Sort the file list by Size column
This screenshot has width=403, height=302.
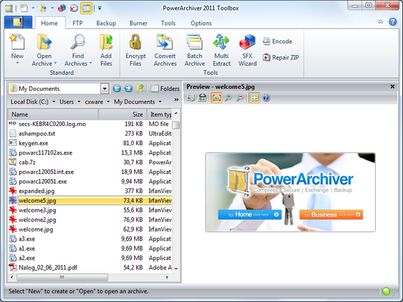(x=122, y=114)
